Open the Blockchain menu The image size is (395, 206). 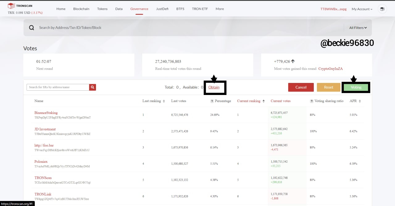tap(81, 9)
